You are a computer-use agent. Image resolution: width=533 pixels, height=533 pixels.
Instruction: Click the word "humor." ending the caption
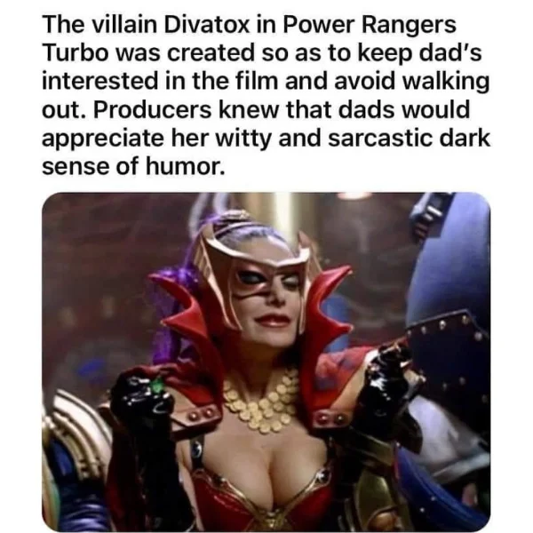point(186,166)
